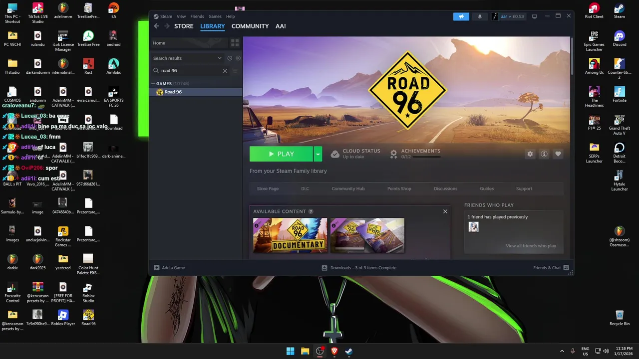Open the advanced search filters icon
Screen dimensions: 639x359
(x=235, y=71)
